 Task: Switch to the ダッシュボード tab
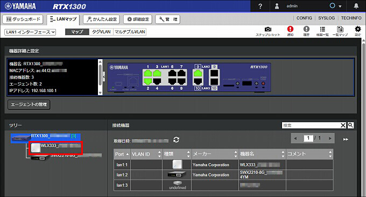[23, 19]
